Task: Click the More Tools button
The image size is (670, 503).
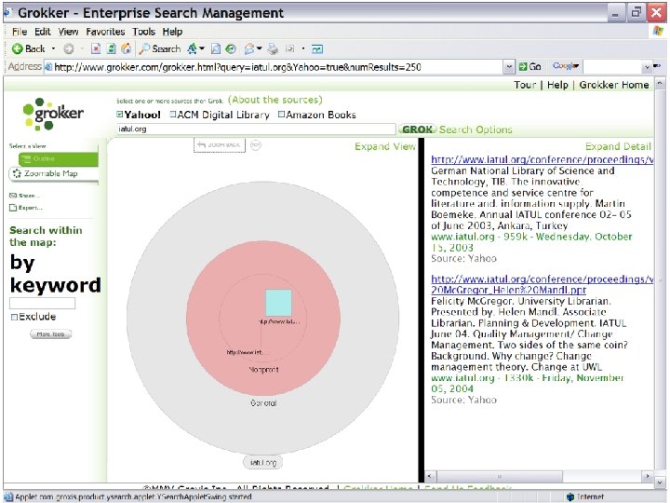Action: coord(51,334)
